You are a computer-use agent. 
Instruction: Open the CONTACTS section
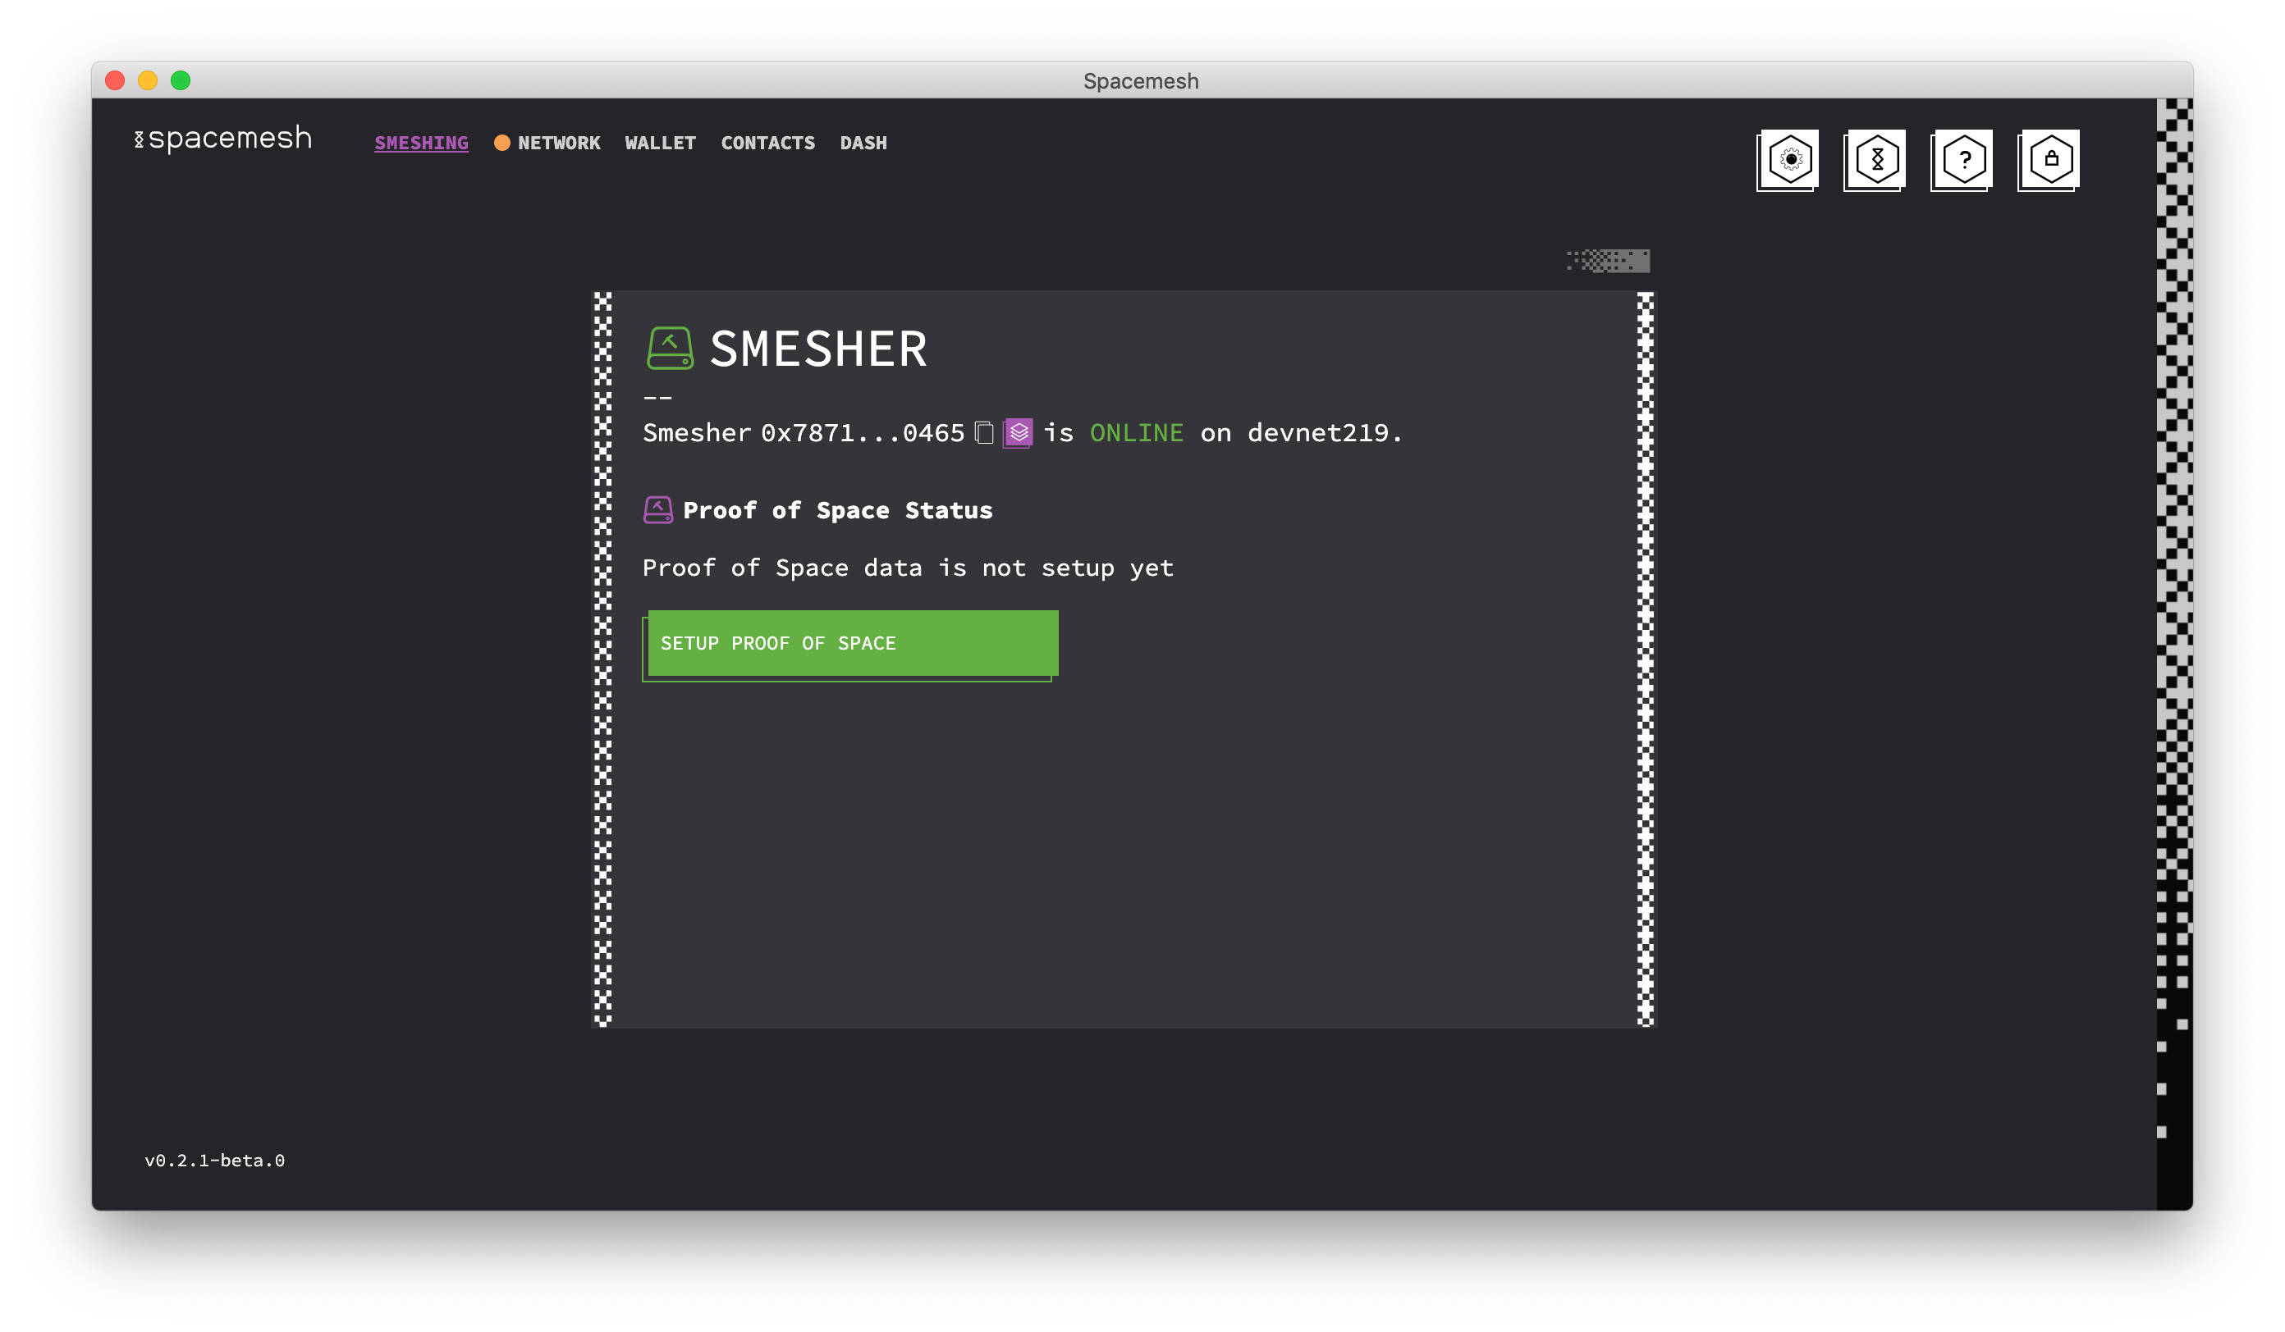pos(768,143)
